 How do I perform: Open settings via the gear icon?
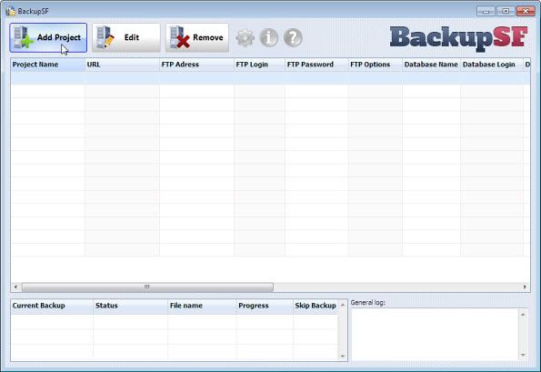245,37
